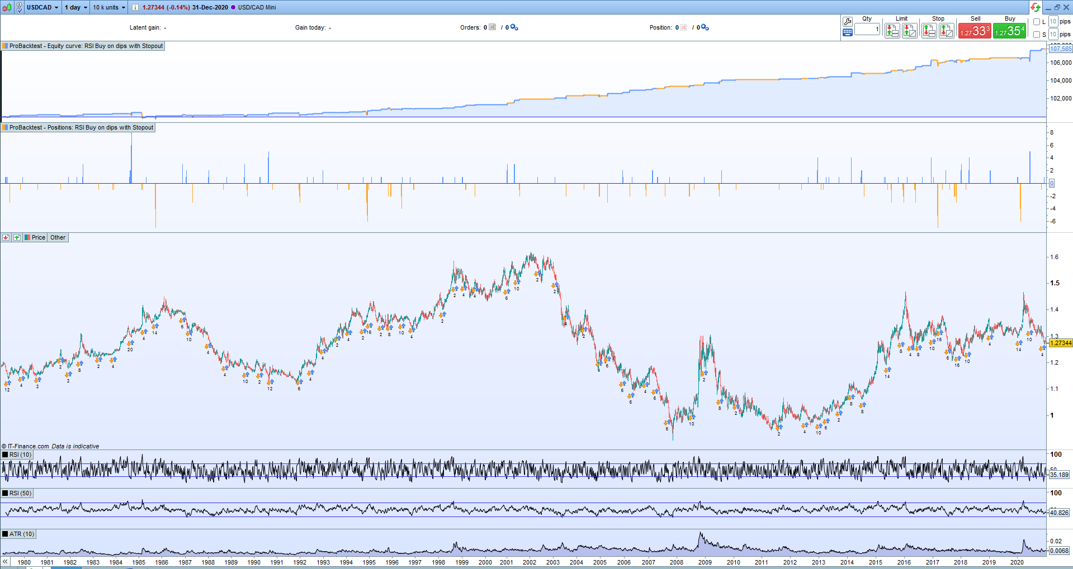The width and height of the screenshot is (1073, 569).
Task: Click the red Sell price button
Action: pos(975,31)
